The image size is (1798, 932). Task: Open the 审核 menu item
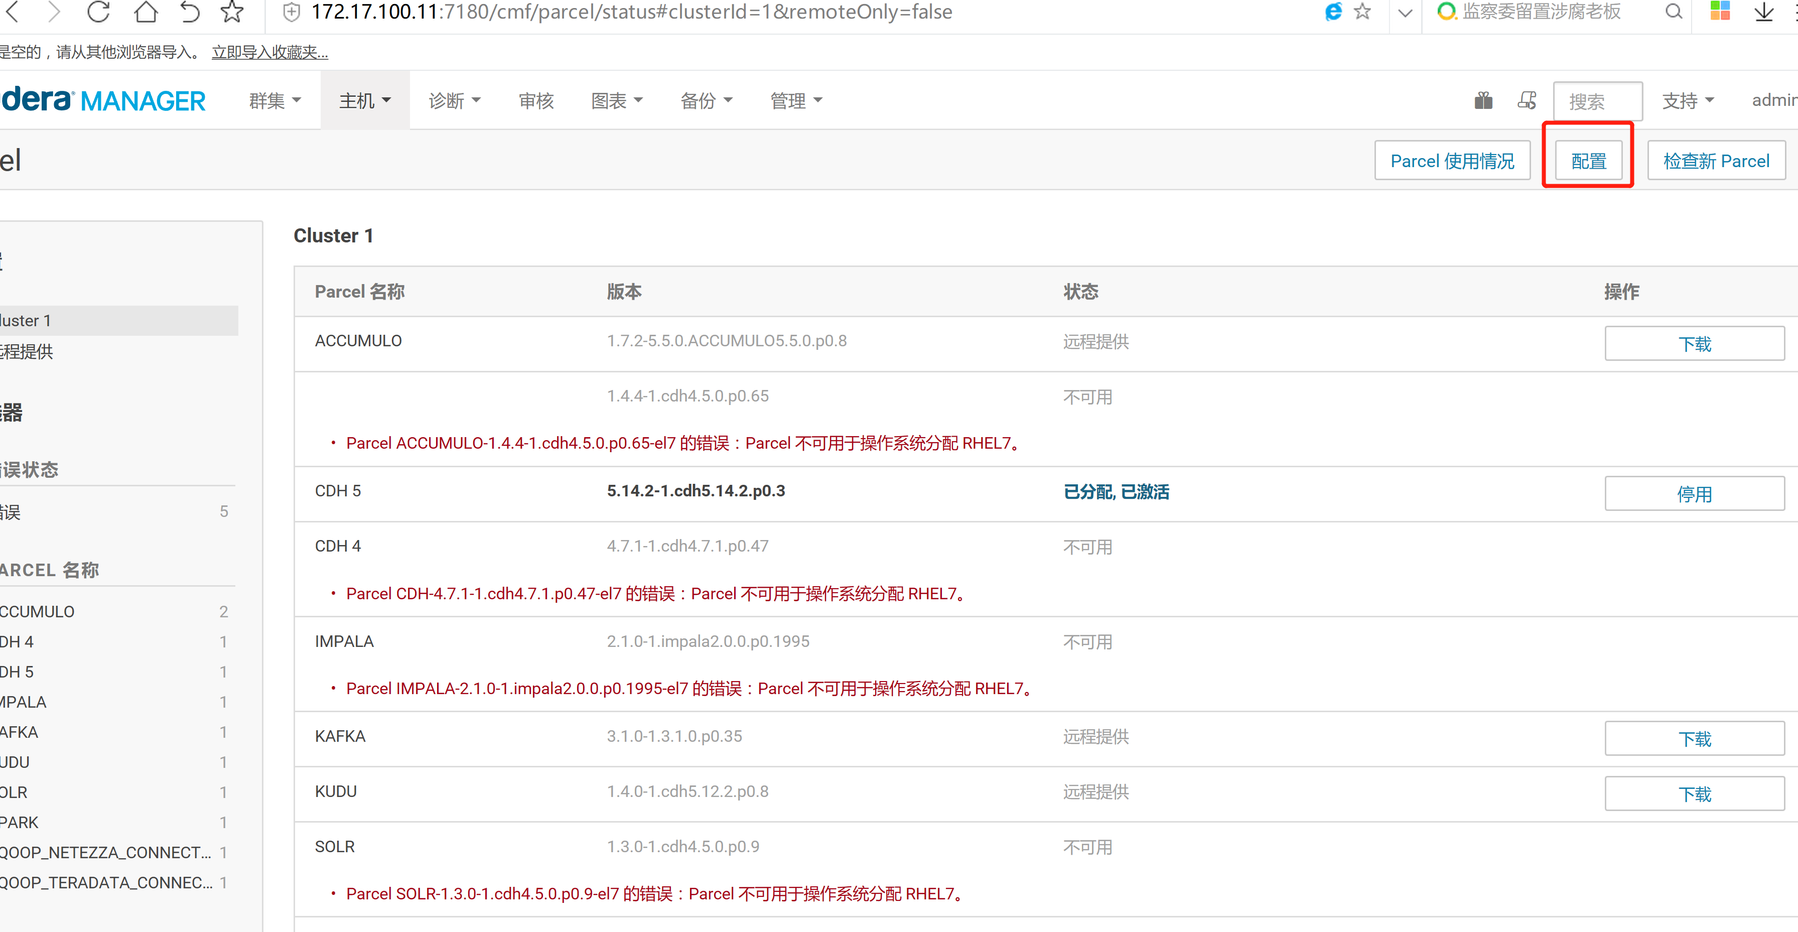point(536,100)
